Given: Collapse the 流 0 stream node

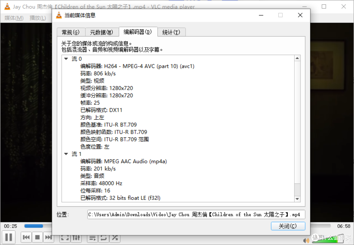Looking at the screenshot, I should 66,59.
